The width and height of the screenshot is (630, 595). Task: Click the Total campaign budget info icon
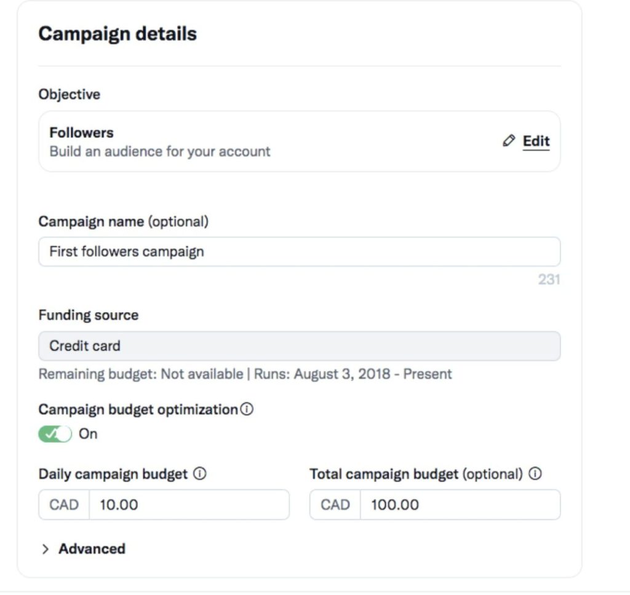point(535,474)
